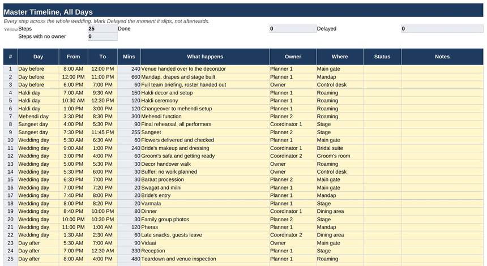The image size is (487, 266).
Task: Click 'Mandap, drapes and stage built' cell
Action: click(205, 76)
